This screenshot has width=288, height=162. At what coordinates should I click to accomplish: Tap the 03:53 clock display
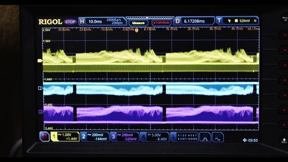coord(253,140)
